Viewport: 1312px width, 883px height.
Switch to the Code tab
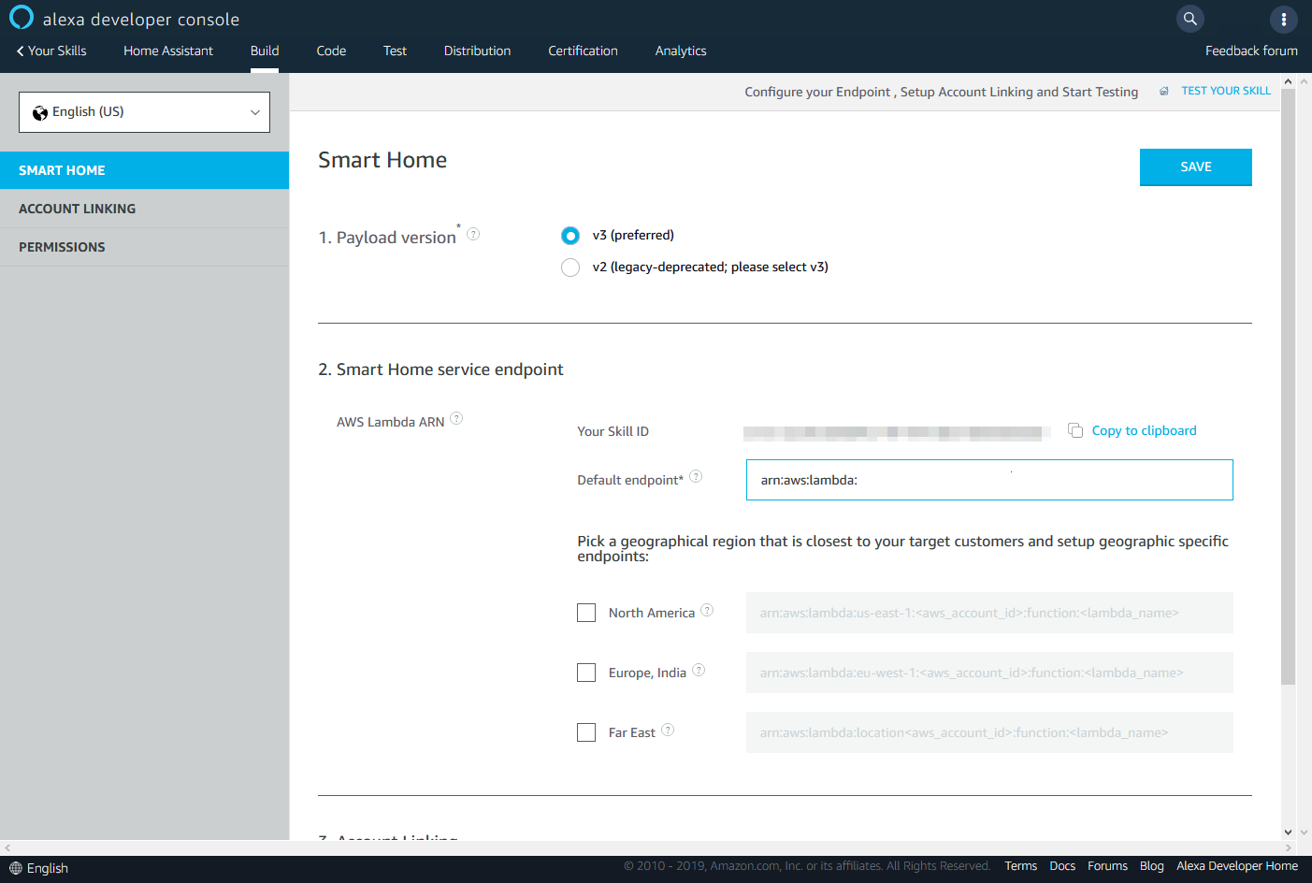pyautogui.click(x=331, y=51)
